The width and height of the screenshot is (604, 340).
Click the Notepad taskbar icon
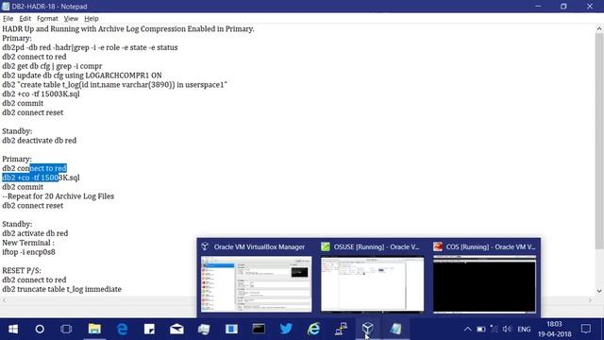pos(395,329)
